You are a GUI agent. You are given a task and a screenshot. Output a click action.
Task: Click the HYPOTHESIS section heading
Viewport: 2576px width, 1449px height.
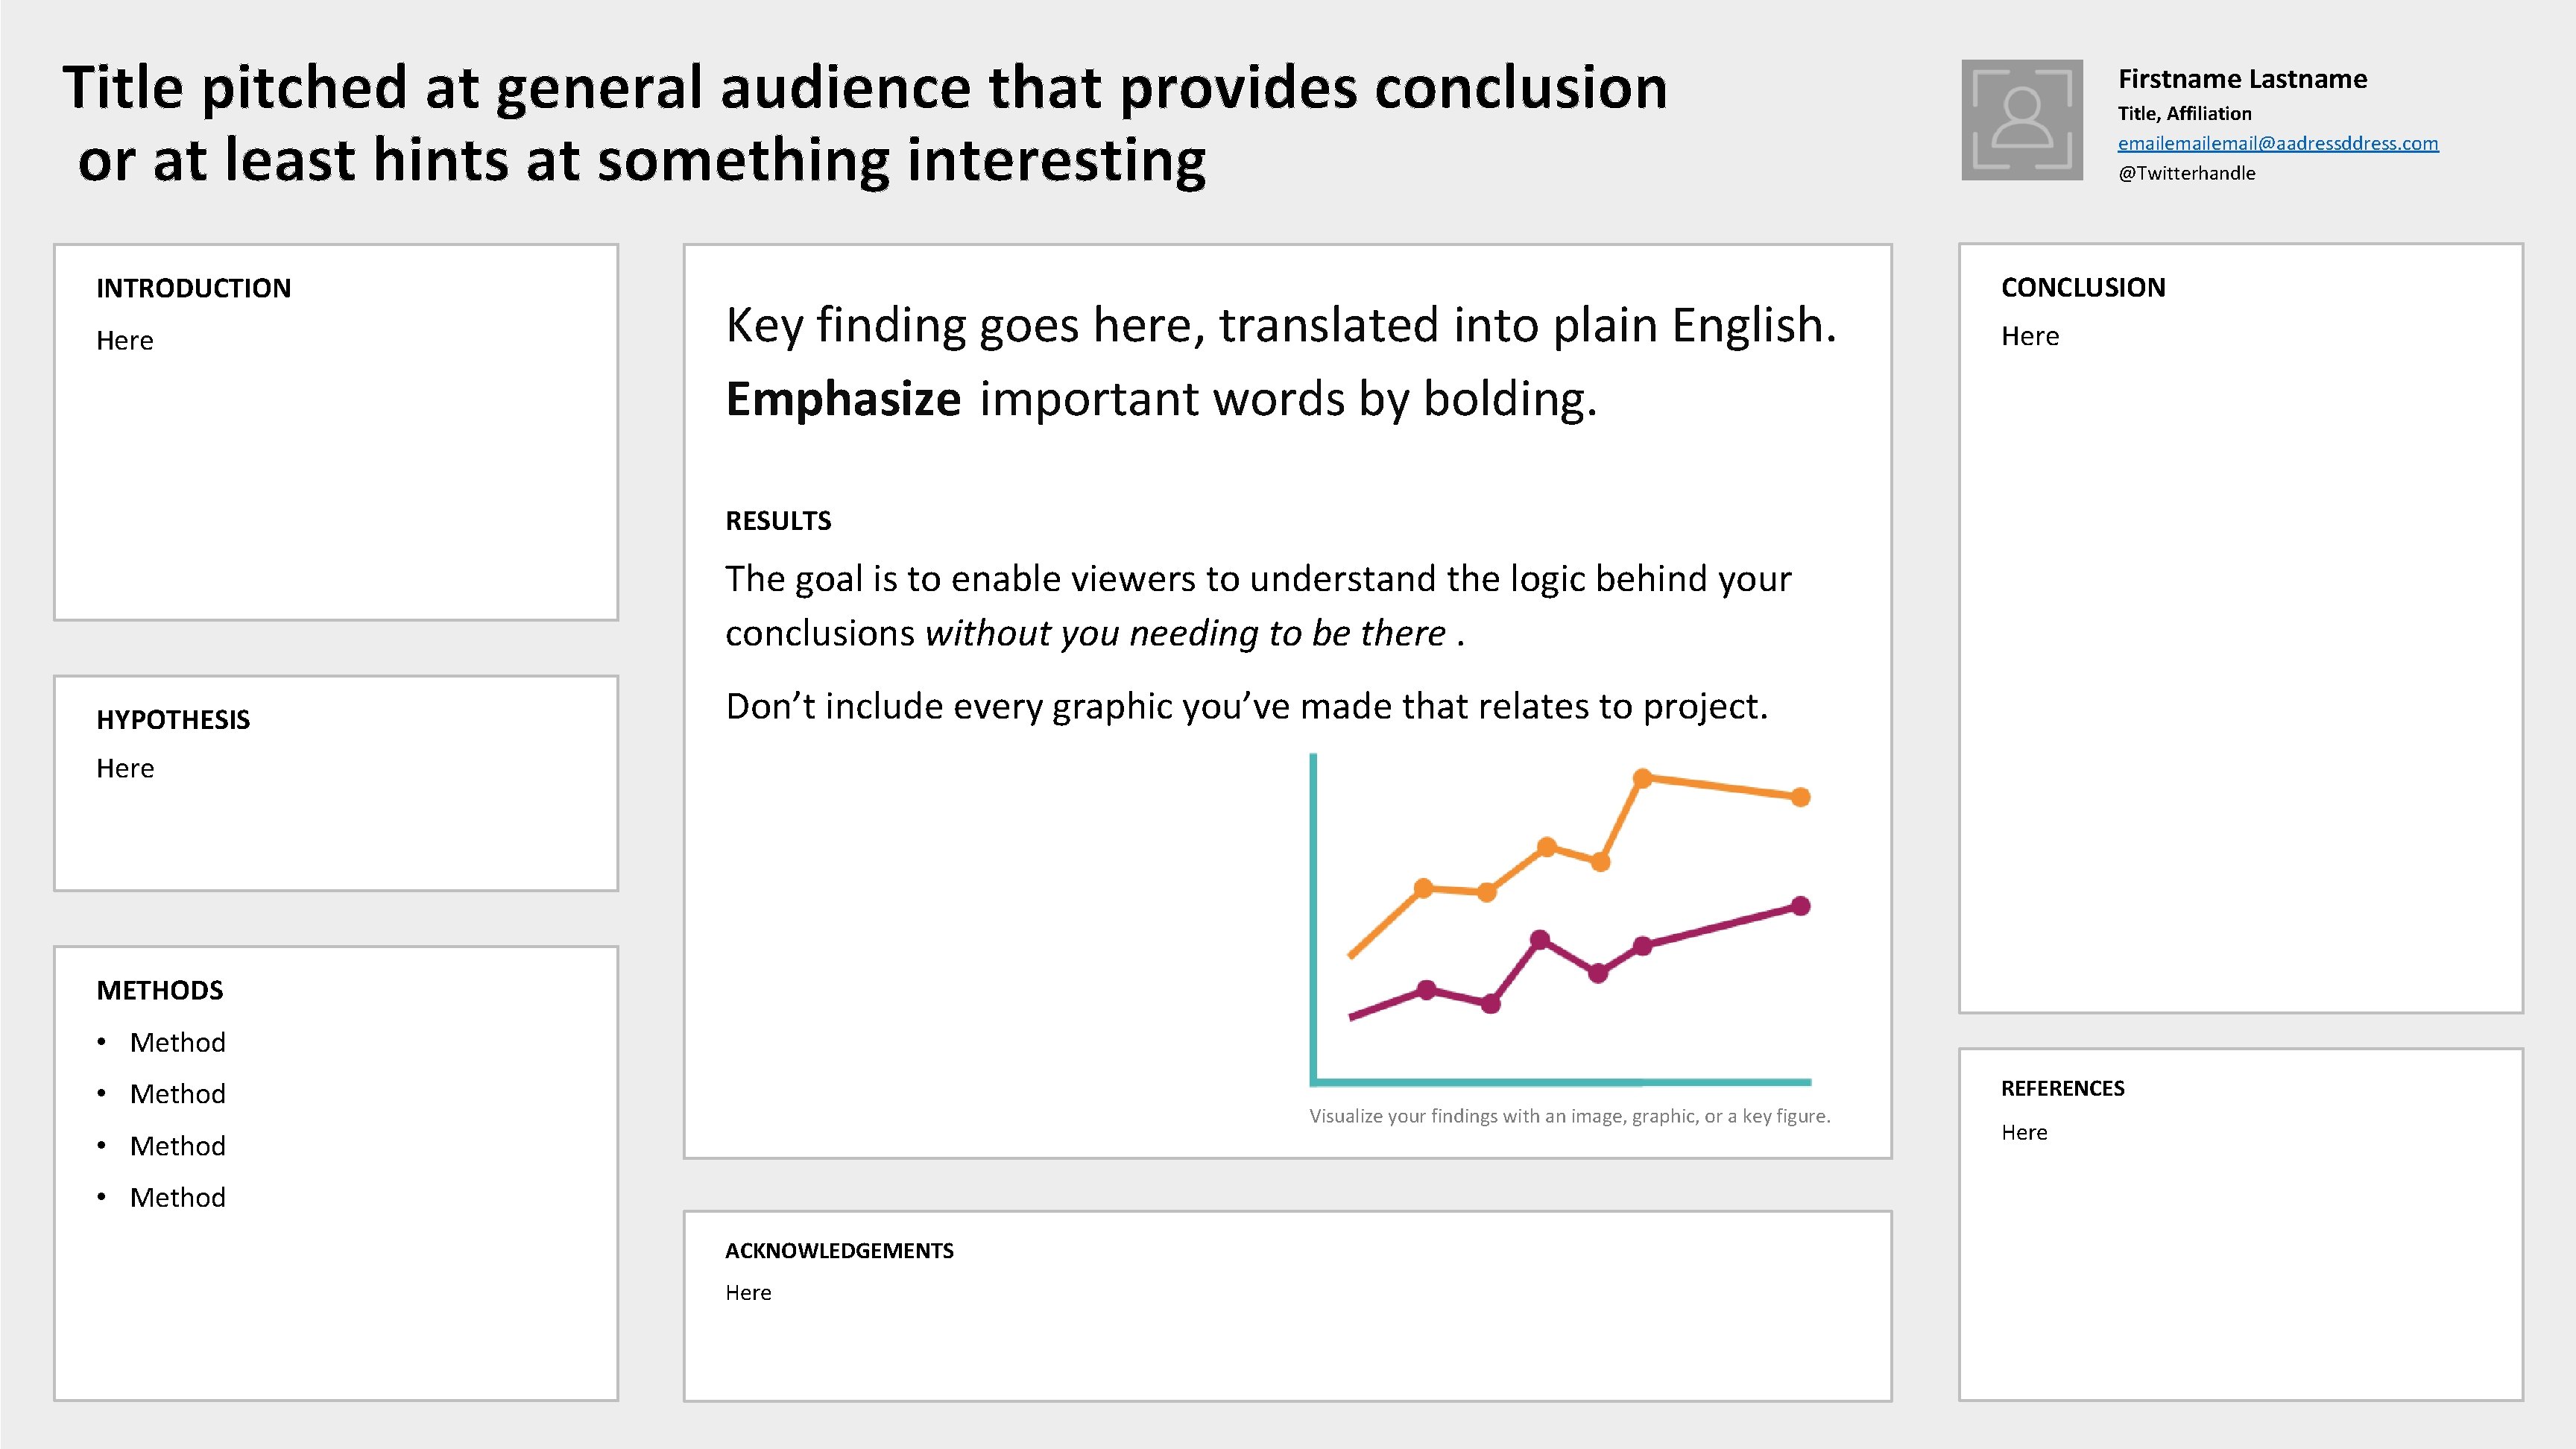173,720
